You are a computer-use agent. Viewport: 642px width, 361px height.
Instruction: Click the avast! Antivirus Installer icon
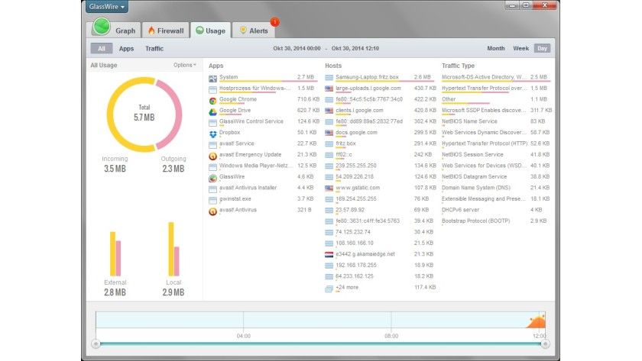pos(213,189)
